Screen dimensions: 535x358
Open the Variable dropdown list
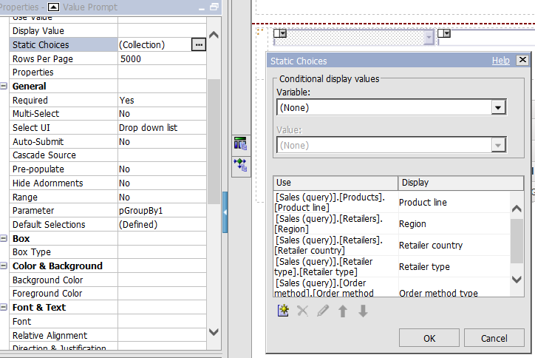coord(498,107)
